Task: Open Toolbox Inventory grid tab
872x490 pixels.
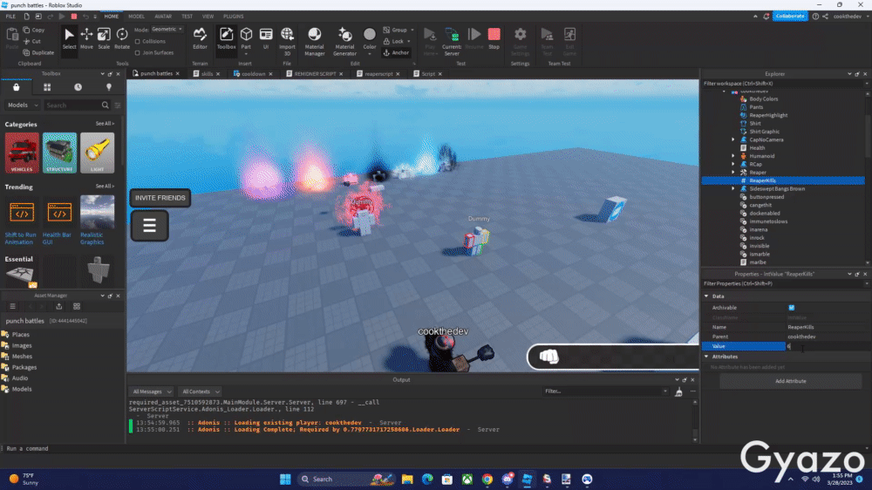Action: click(x=47, y=87)
